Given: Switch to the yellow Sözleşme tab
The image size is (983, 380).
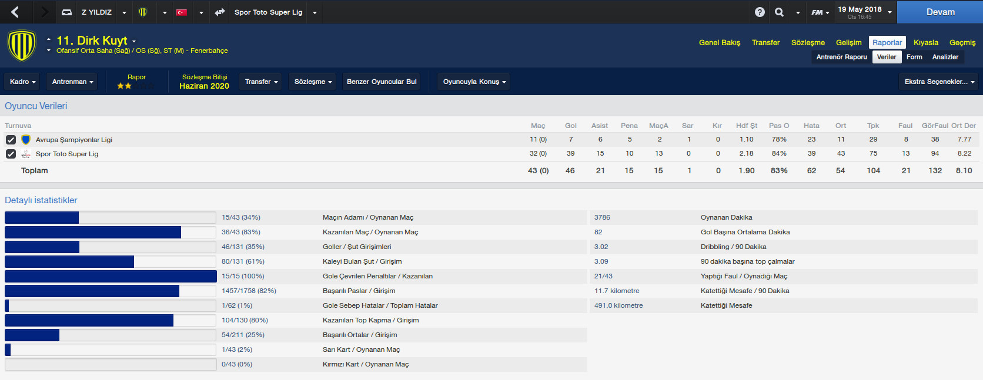Looking at the screenshot, I should click(x=808, y=42).
